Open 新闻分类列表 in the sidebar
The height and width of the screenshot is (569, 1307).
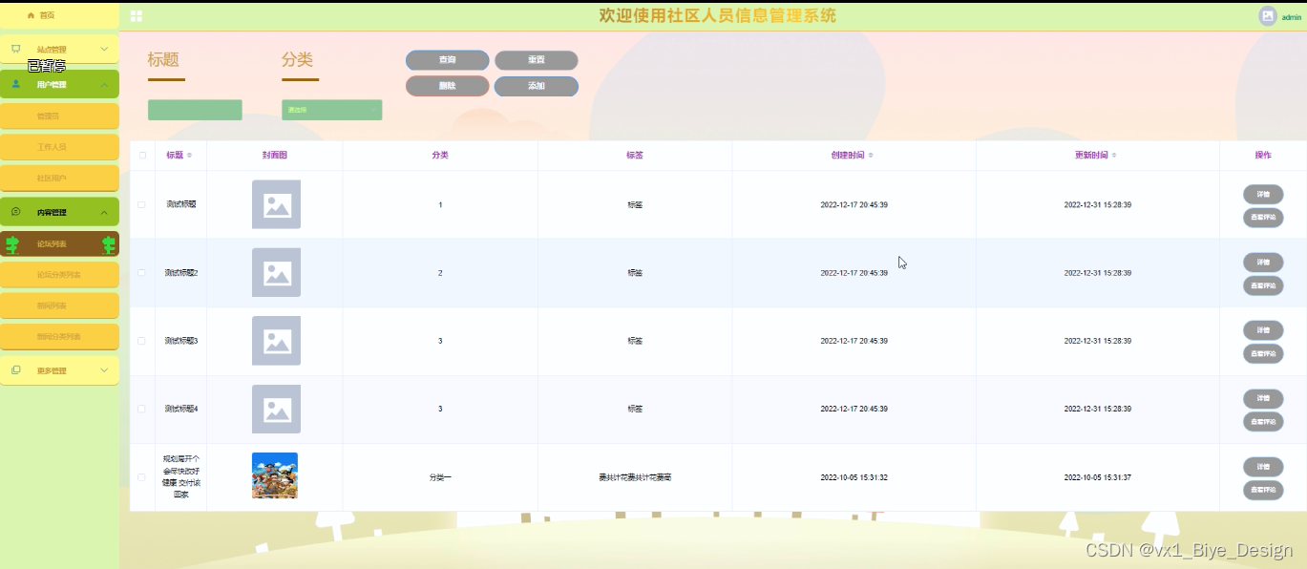pos(59,336)
